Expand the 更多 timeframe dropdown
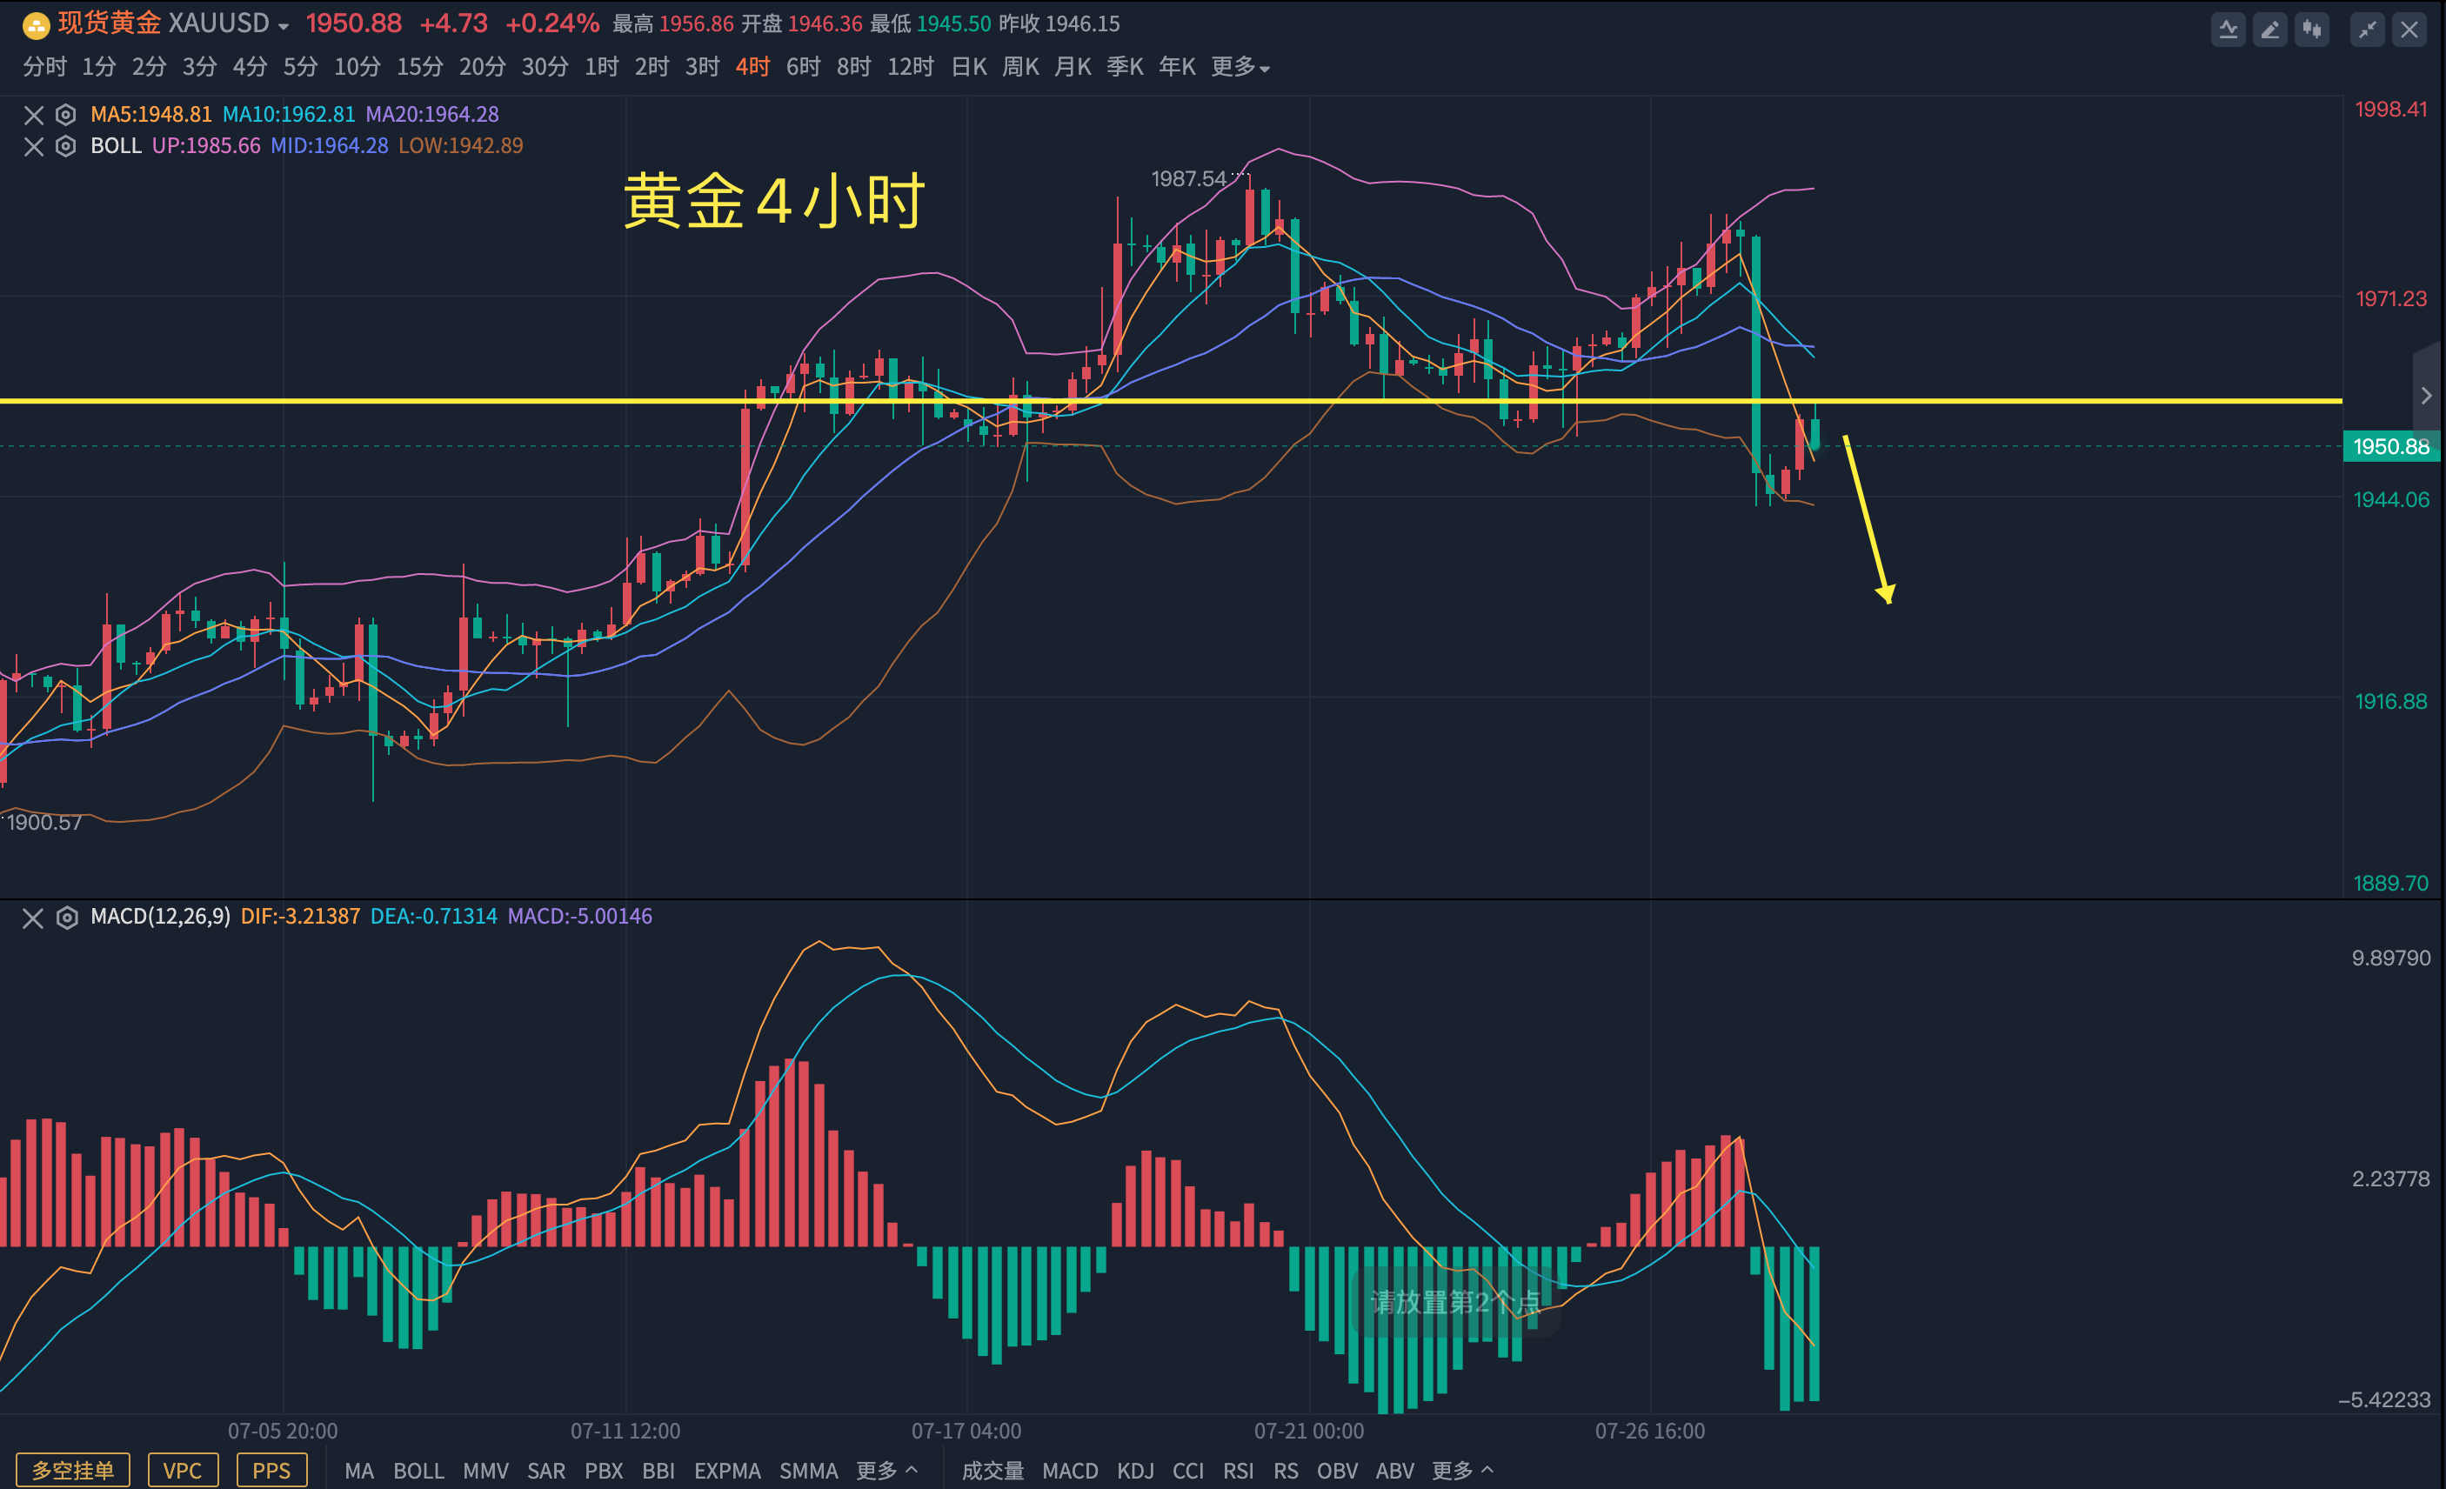This screenshot has height=1489, width=2446. [x=1240, y=66]
